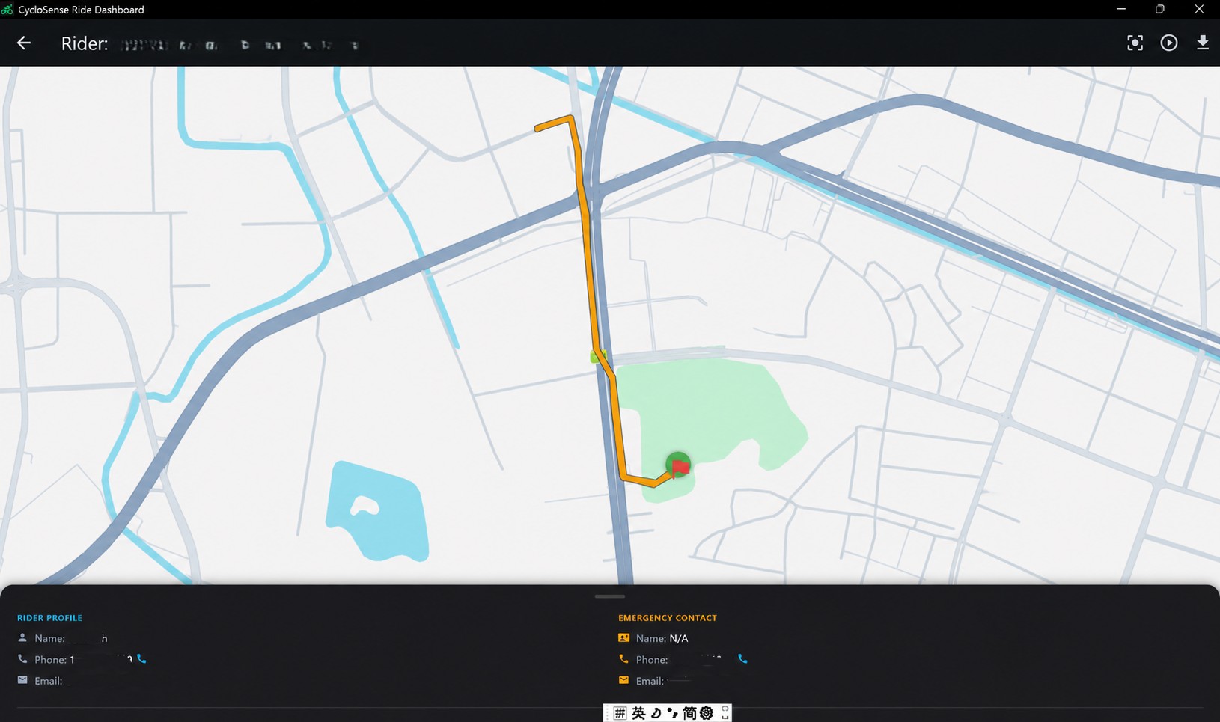The image size is (1220, 722).
Task: Click the emergency contact Name card icon
Action: 623,638
